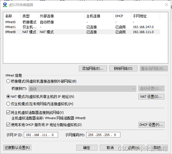This screenshot has height=154, width=172.
Task: Click the 子网掩码 input field
Action: point(103,135)
